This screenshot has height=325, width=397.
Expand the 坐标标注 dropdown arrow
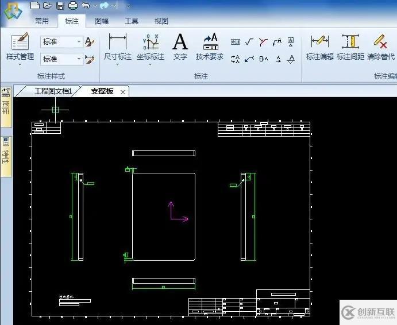(151, 65)
